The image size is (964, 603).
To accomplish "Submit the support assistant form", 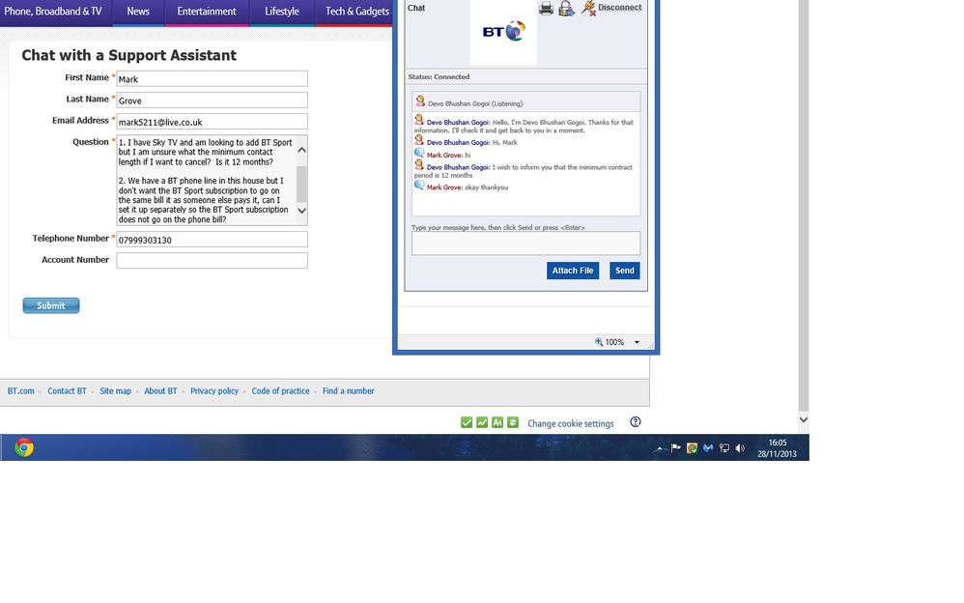I will pos(51,305).
